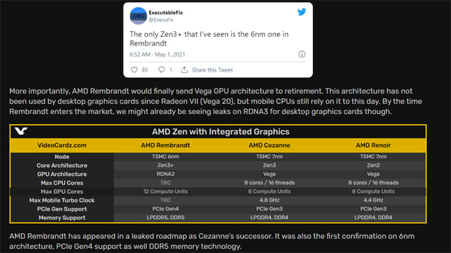Select the AMD Cezanne column header
451x253 pixels.
click(x=269, y=145)
